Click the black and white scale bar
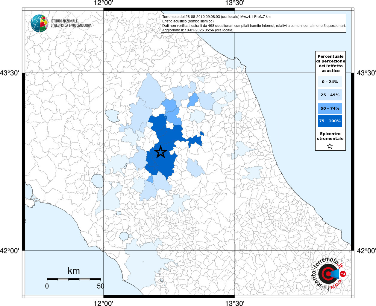The width and height of the screenshot is (376, 306). coord(74,279)
